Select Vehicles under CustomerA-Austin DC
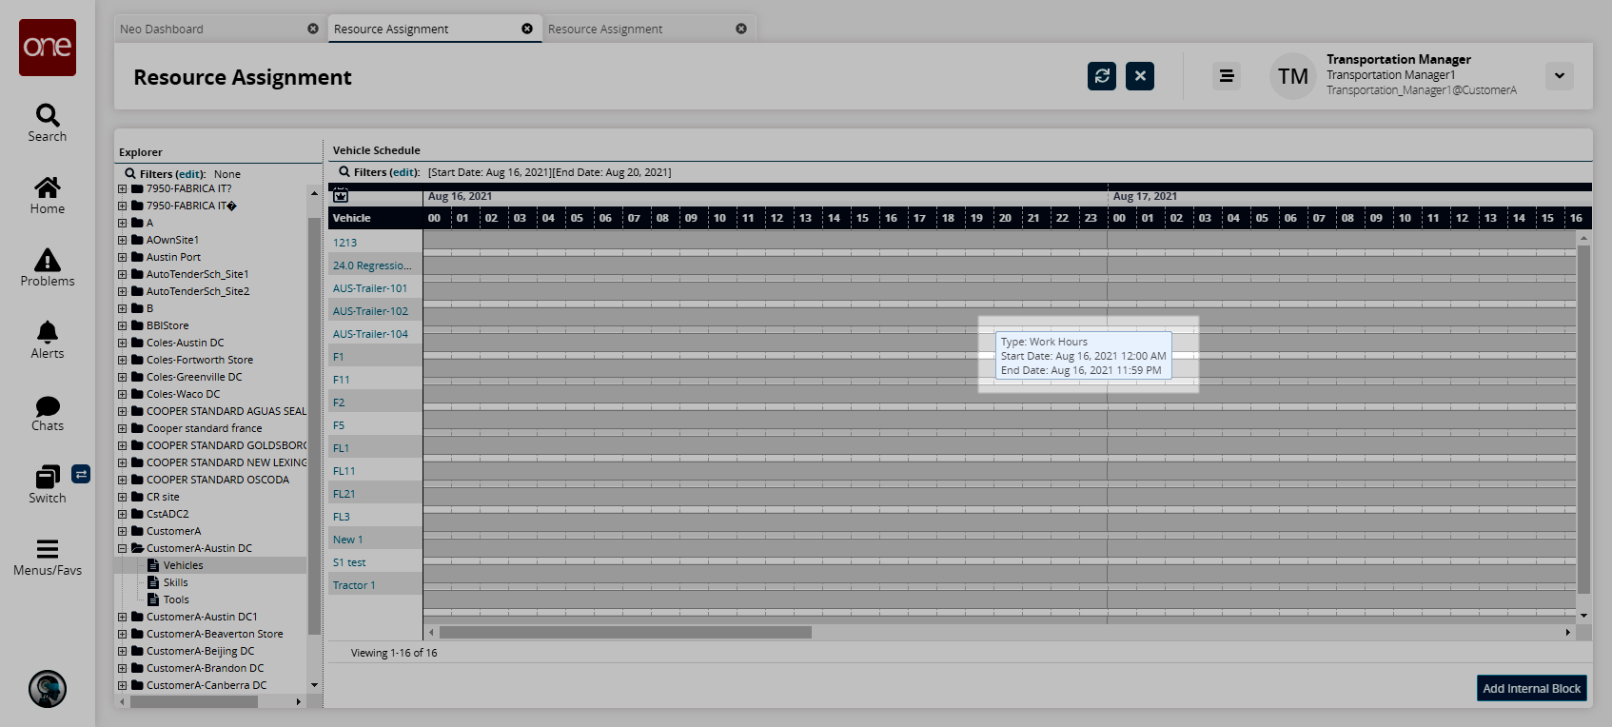 tap(184, 565)
